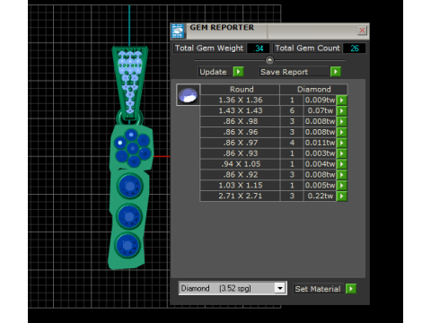
Task: Click the green arrow next to Update
Action: [238, 72]
